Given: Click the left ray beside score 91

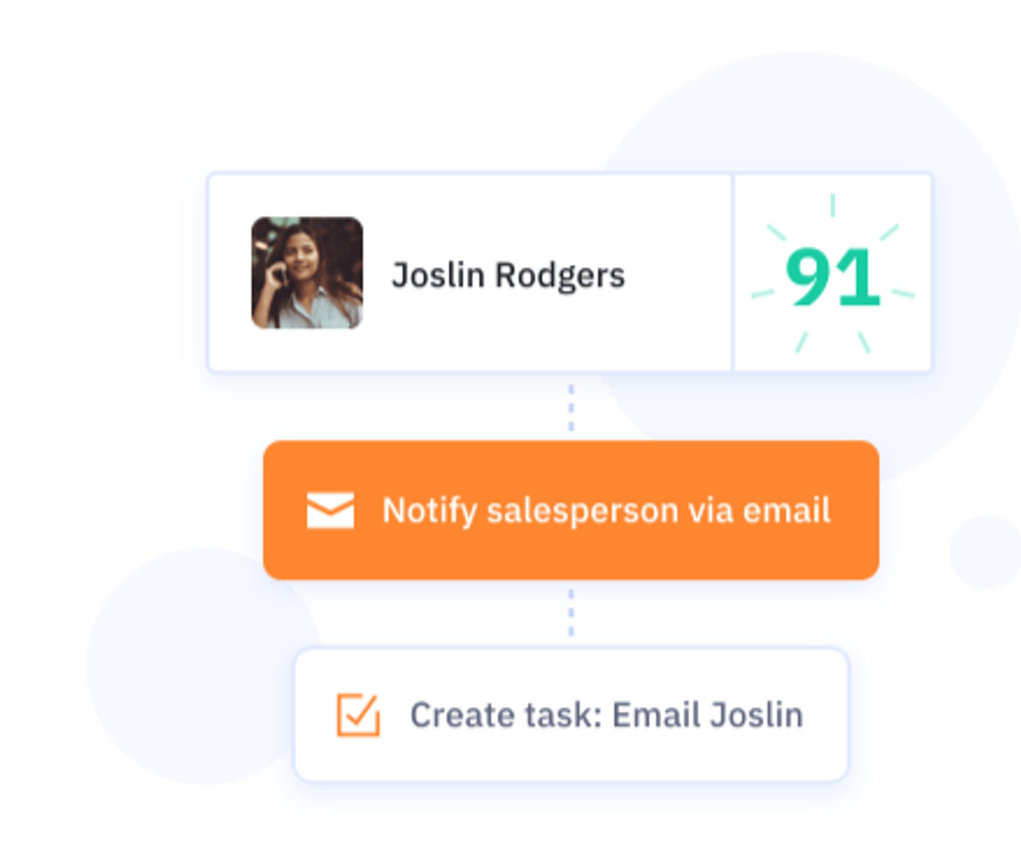Looking at the screenshot, I should 763,294.
